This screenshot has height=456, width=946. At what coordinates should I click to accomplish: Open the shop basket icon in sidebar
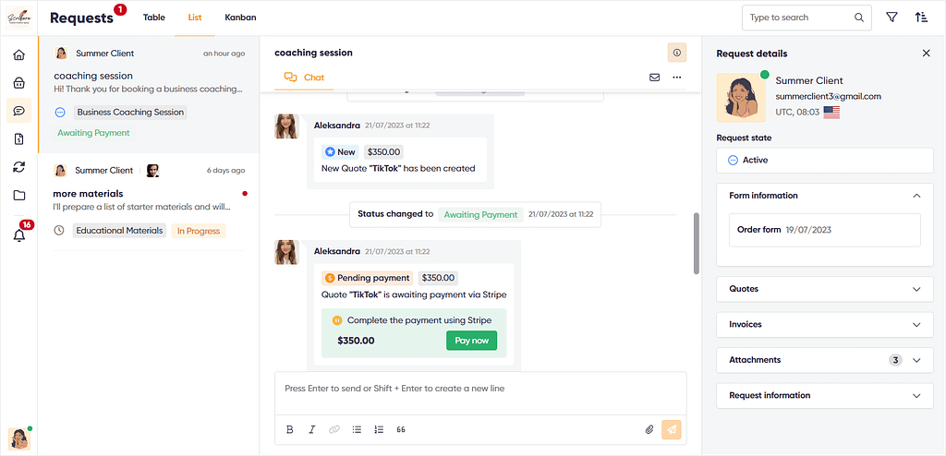tap(18, 83)
